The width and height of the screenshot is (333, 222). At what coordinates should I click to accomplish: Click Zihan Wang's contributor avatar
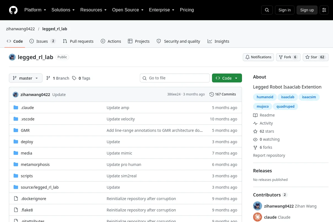(258, 206)
